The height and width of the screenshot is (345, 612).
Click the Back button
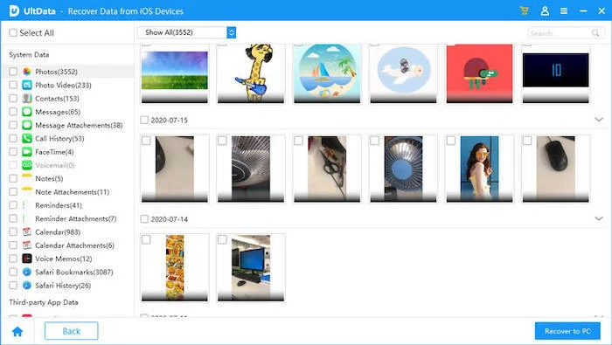point(72,331)
